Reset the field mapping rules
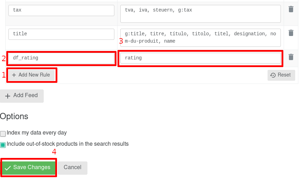This screenshot has width=305, height=181. (x=281, y=75)
